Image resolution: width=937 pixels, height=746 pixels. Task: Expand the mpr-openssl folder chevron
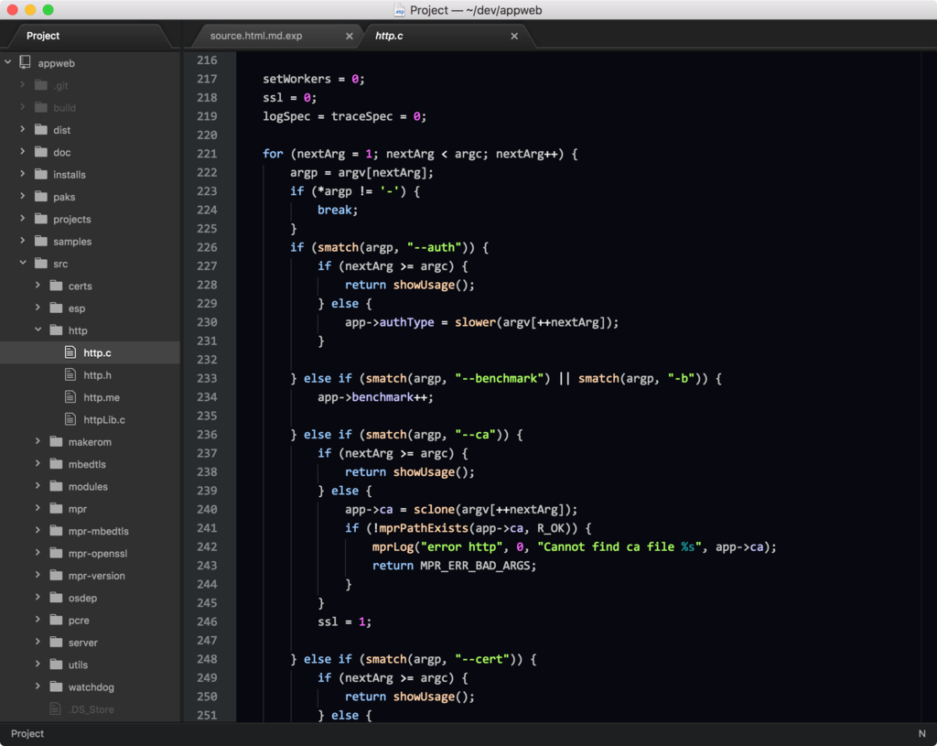click(38, 554)
